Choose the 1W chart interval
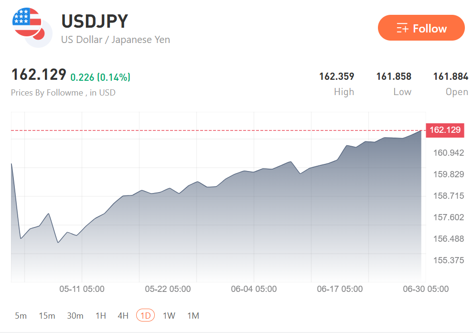The width and height of the screenshot is (473, 333). point(169,315)
